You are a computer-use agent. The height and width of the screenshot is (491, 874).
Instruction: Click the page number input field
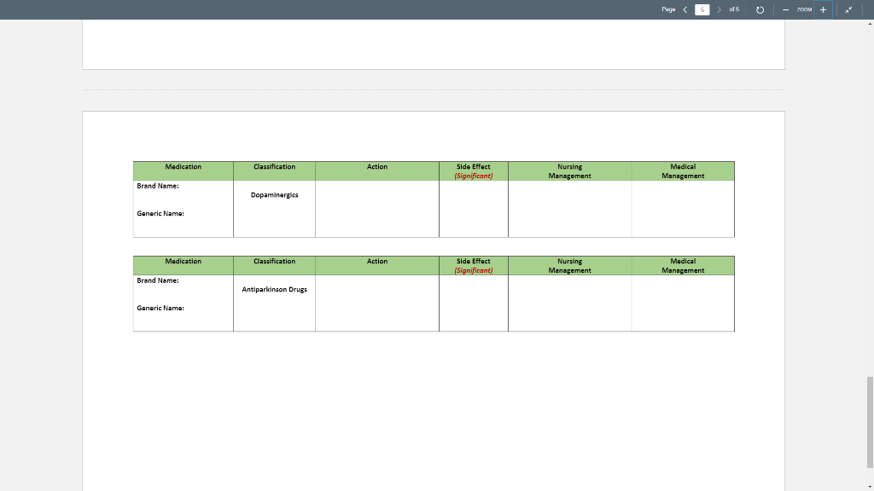pos(702,9)
